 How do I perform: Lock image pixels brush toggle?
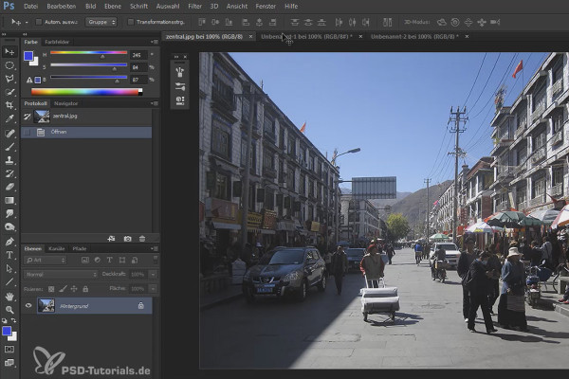click(x=63, y=289)
